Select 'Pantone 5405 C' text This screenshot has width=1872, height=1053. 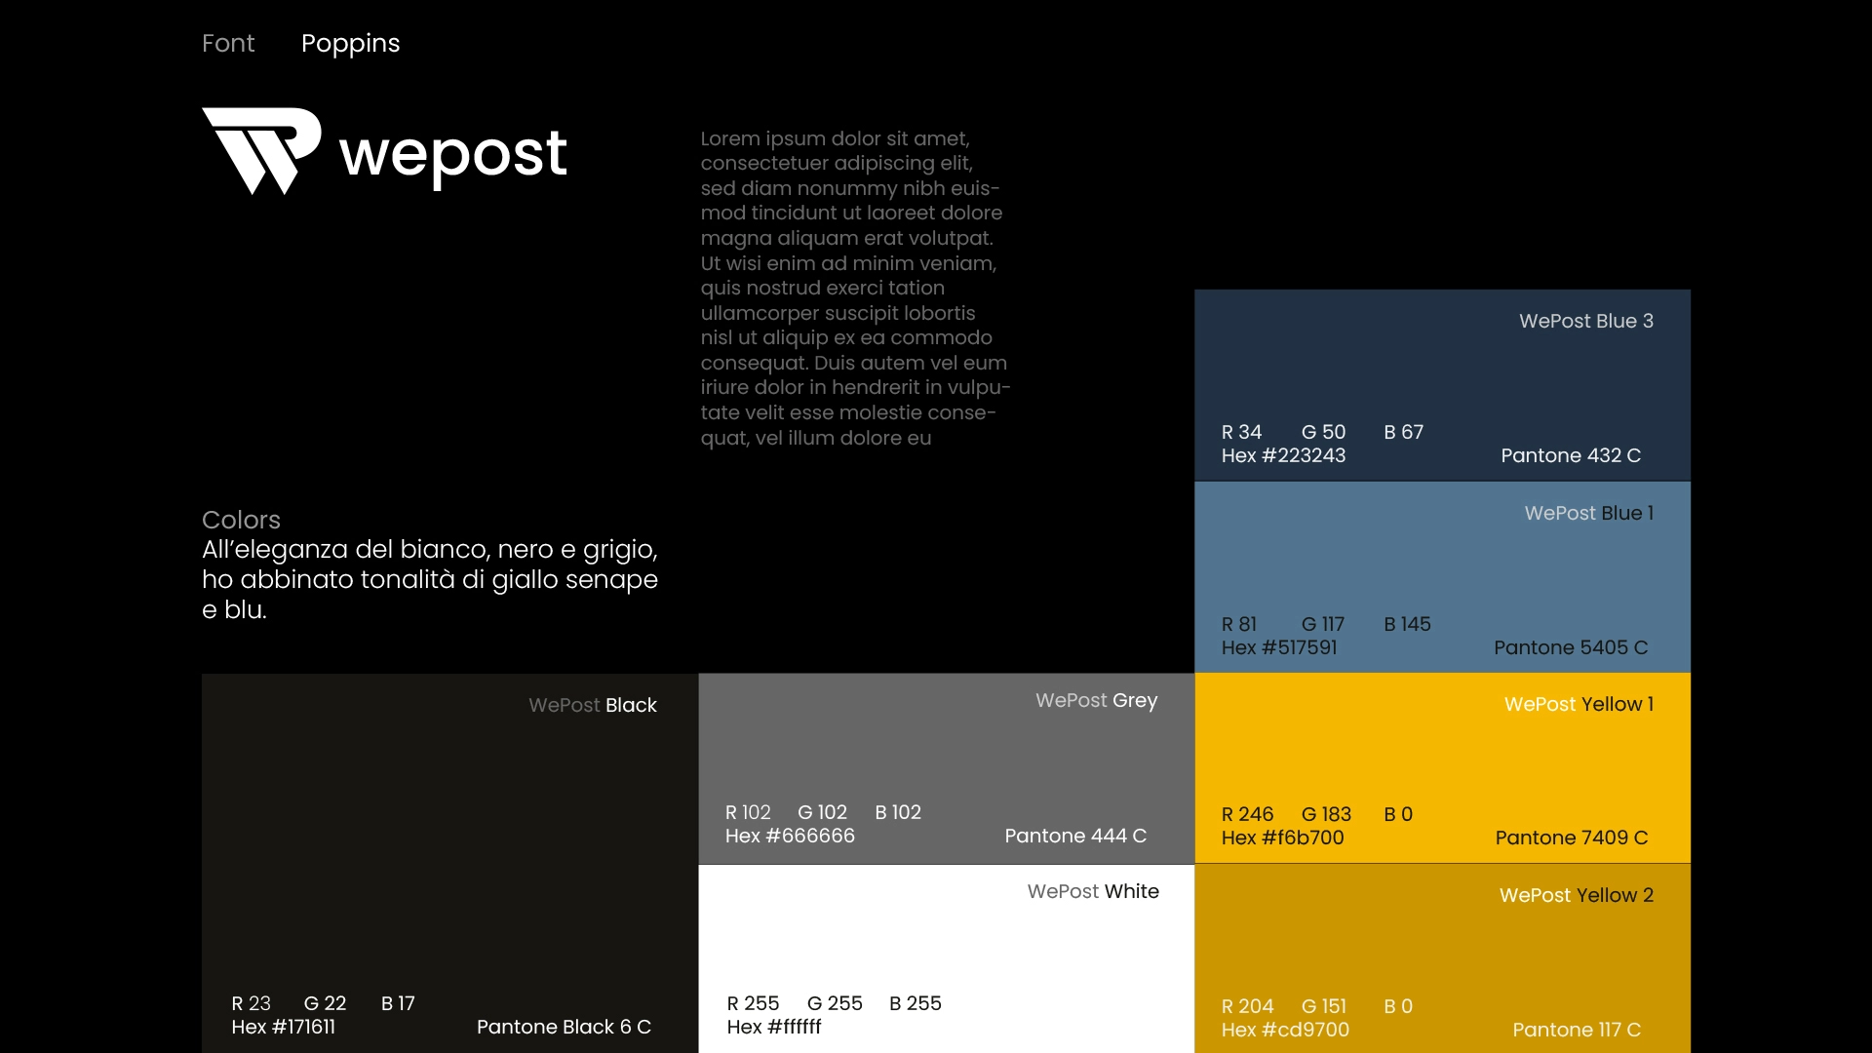pyautogui.click(x=1571, y=647)
